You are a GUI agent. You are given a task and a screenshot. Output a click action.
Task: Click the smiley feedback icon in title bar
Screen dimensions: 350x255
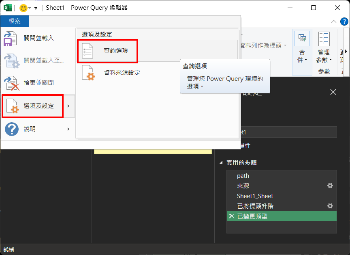pos(23,8)
